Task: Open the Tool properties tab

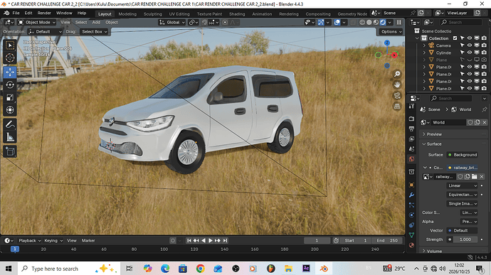Action: click(412, 107)
